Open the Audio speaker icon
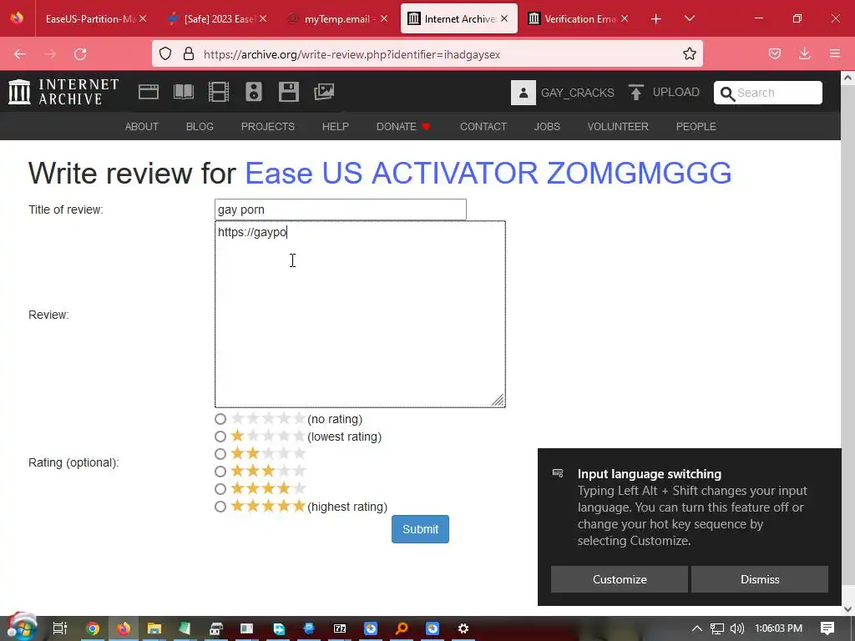 tap(254, 92)
